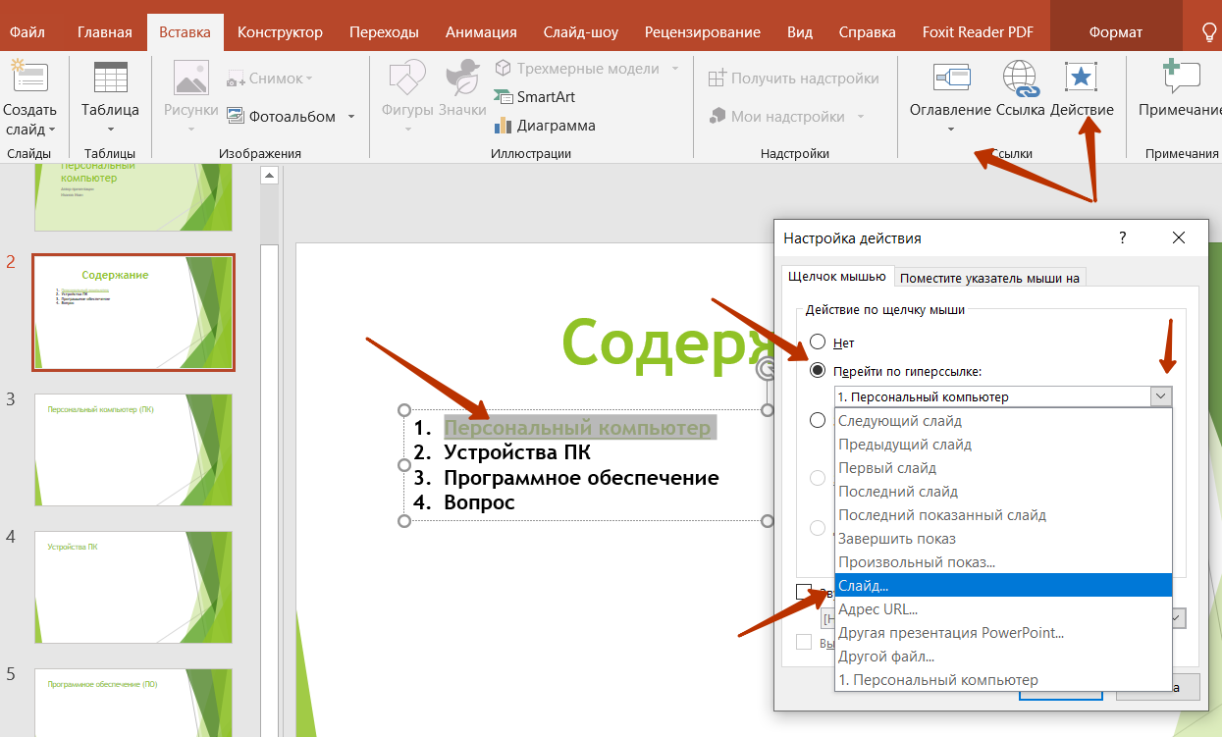
Task: Expand the My Add-ins dropdown arrow
Action: click(x=861, y=117)
